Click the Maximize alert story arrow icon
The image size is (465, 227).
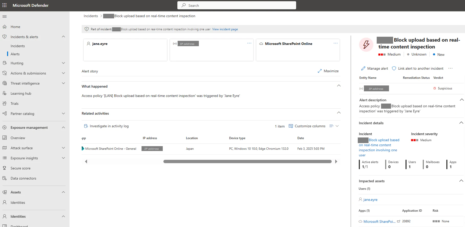(320, 71)
